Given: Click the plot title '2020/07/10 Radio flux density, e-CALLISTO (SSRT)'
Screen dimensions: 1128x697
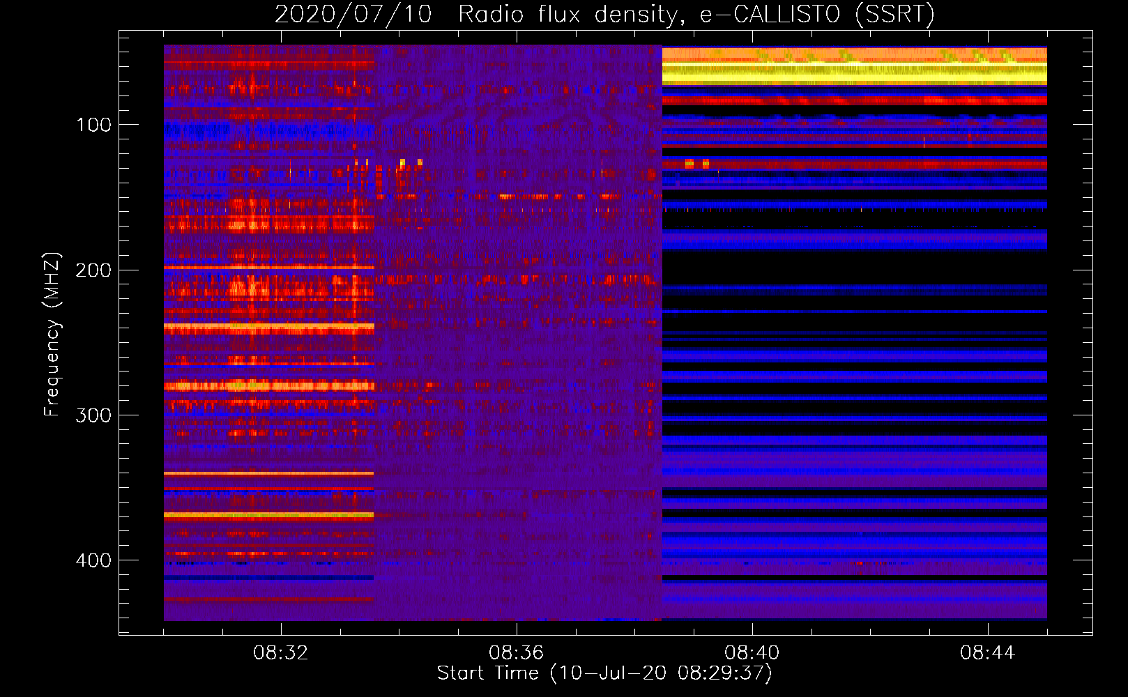Looking at the screenshot, I should (x=604, y=14).
